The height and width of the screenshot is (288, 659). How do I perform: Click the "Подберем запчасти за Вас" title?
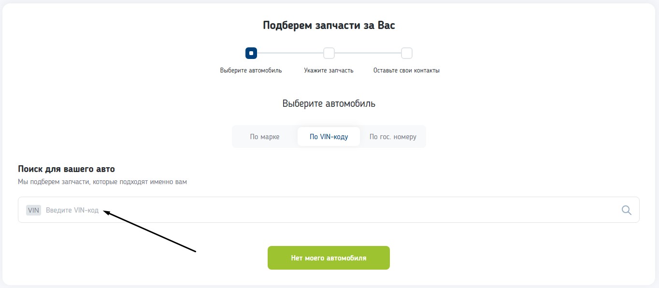(329, 26)
